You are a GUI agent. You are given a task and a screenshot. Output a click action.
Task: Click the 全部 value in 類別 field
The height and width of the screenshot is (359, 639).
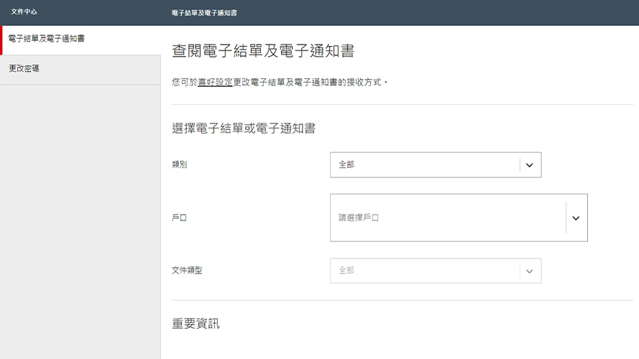(346, 164)
